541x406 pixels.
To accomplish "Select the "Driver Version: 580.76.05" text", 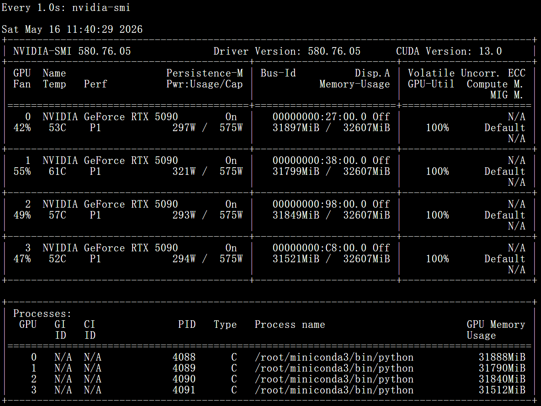I will [x=287, y=51].
